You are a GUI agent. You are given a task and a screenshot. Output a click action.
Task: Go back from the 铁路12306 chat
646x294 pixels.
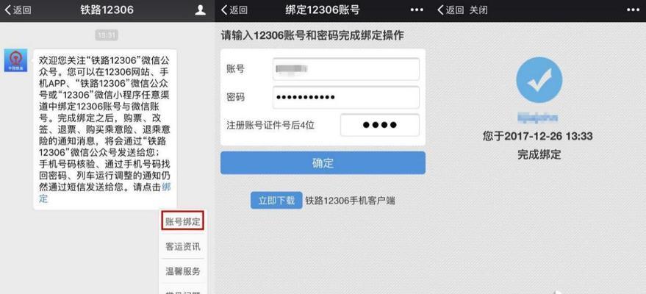pyautogui.click(x=18, y=10)
